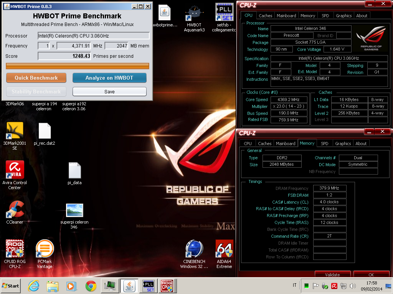Open Mainboard tab in bottom CPU-Z window
The image size is (393, 294).
pos(286,144)
